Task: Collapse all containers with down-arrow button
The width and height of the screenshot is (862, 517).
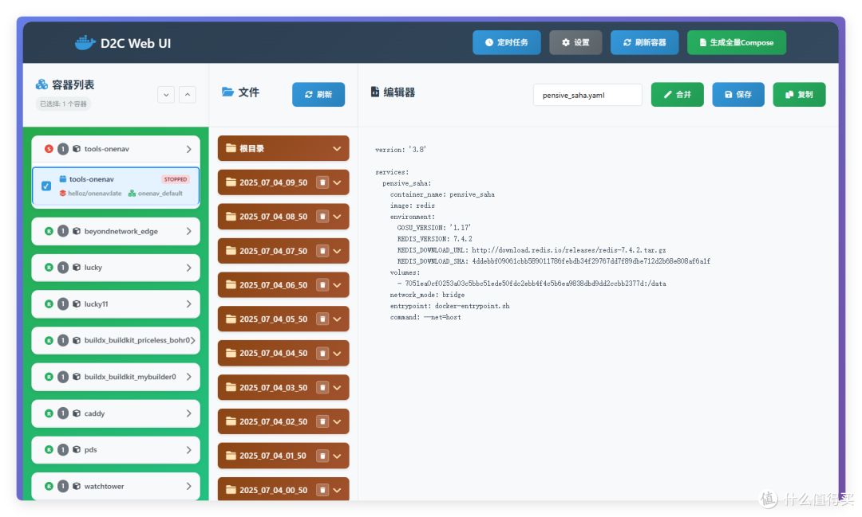Action: coord(166,95)
